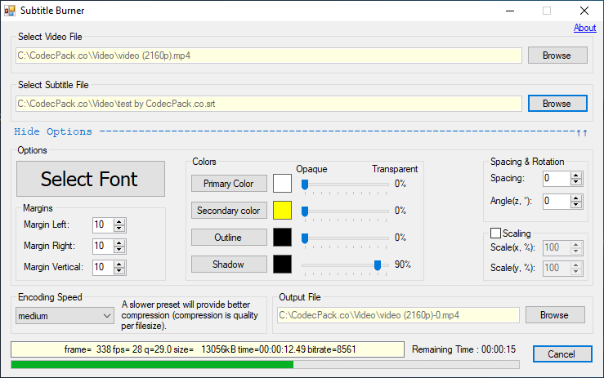Click the Shadow transparency slider
The height and width of the screenshot is (378, 604).
[x=342, y=265]
